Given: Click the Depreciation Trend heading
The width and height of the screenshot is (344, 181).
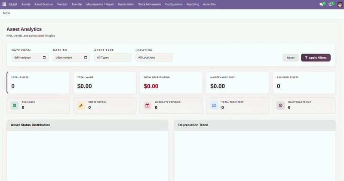Looking at the screenshot, I should coord(193,125).
